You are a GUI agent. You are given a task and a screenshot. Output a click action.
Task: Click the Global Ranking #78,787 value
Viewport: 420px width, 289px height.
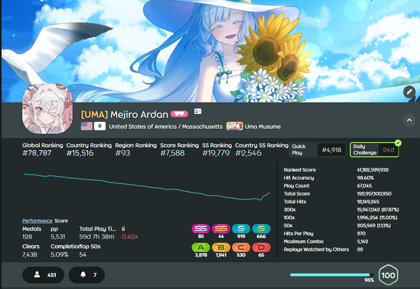tap(37, 153)
